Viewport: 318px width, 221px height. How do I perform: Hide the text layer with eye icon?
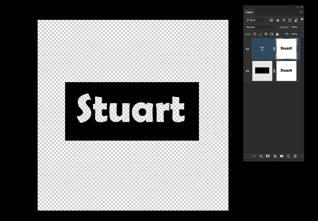(x=247, y=49)
